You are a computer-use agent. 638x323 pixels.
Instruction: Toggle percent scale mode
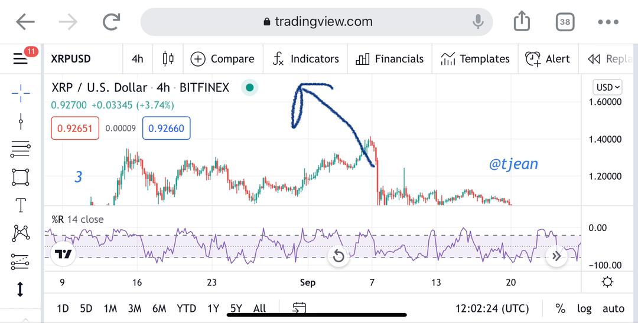[560, 308]
